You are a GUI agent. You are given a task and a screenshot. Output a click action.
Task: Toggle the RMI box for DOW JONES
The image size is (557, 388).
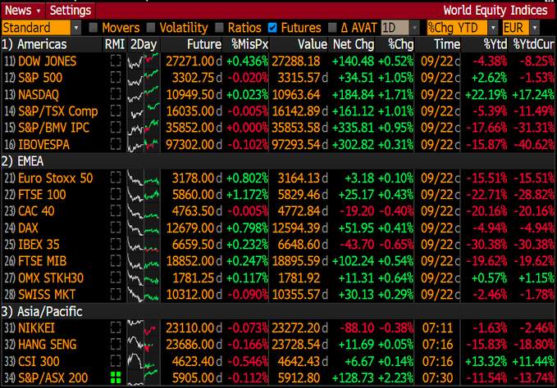(116, 61)
